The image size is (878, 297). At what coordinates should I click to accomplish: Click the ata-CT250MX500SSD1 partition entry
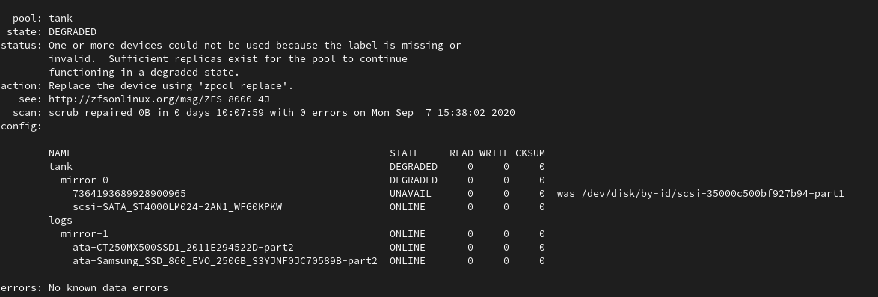(x=183, y=247)
